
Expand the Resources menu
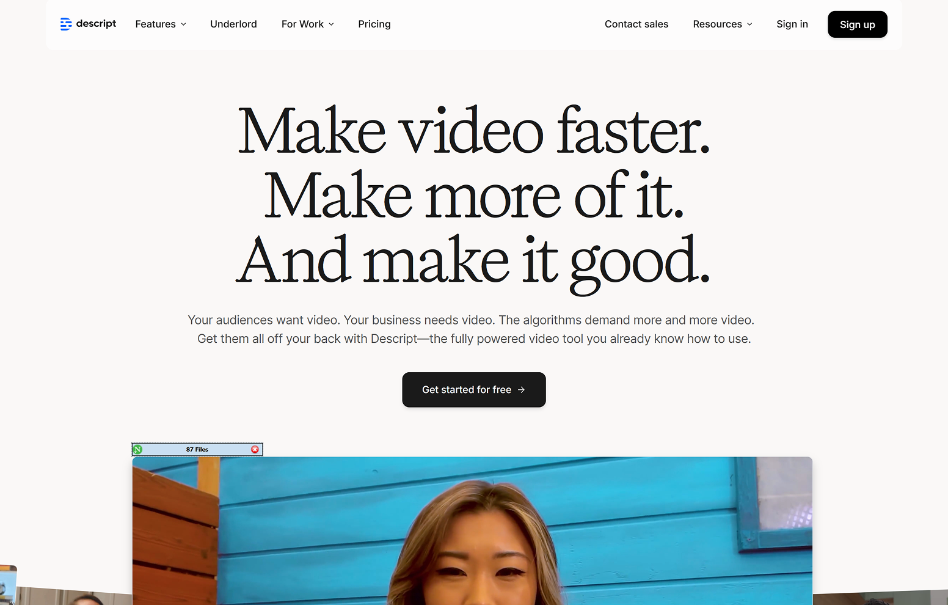[723, 24]
